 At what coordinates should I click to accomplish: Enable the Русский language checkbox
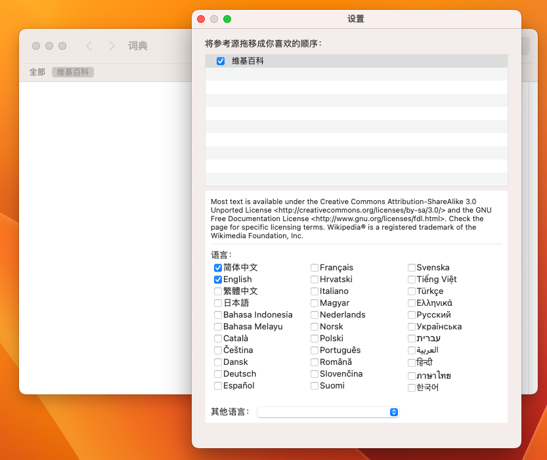[412, 315]
